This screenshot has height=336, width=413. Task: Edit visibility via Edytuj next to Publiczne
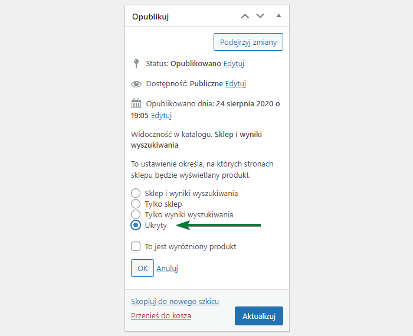click(235, 83)
